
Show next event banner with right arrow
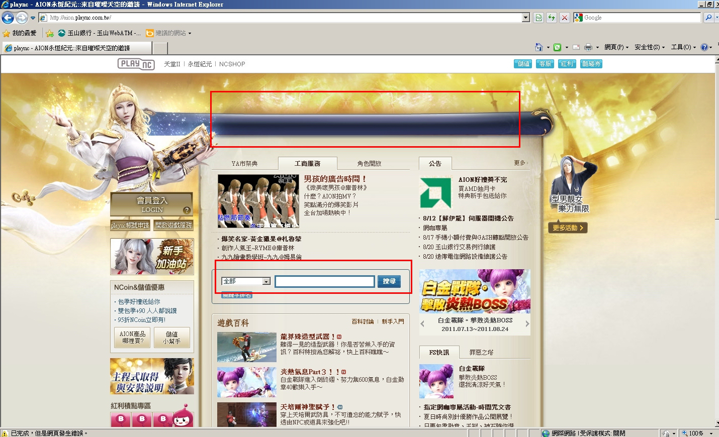point(527,324)
